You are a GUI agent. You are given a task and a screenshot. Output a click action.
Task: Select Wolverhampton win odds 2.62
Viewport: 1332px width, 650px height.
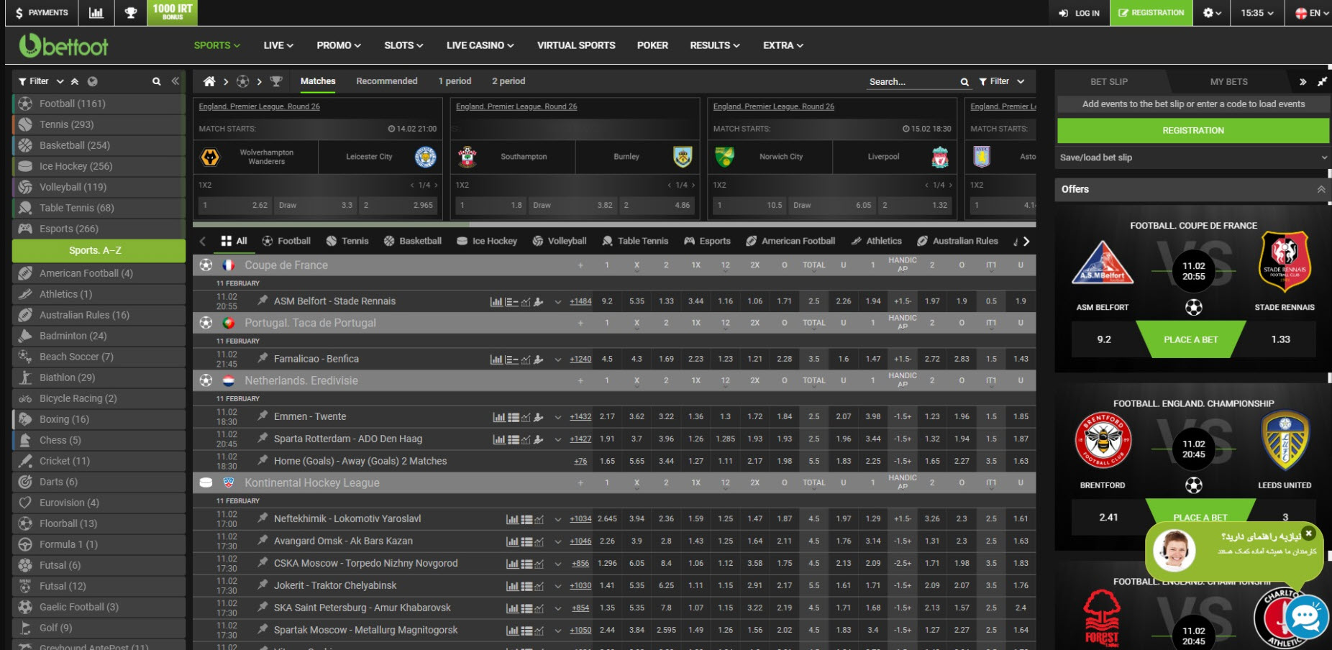click(235, 205)
